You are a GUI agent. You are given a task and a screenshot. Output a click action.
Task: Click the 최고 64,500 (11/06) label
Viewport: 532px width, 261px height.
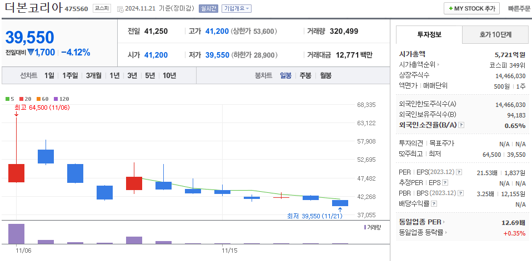coord(42,107)
